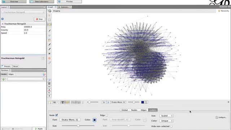Select the highlighted Drag hand tool
231x130 pixels.
[x=49, y=25]
